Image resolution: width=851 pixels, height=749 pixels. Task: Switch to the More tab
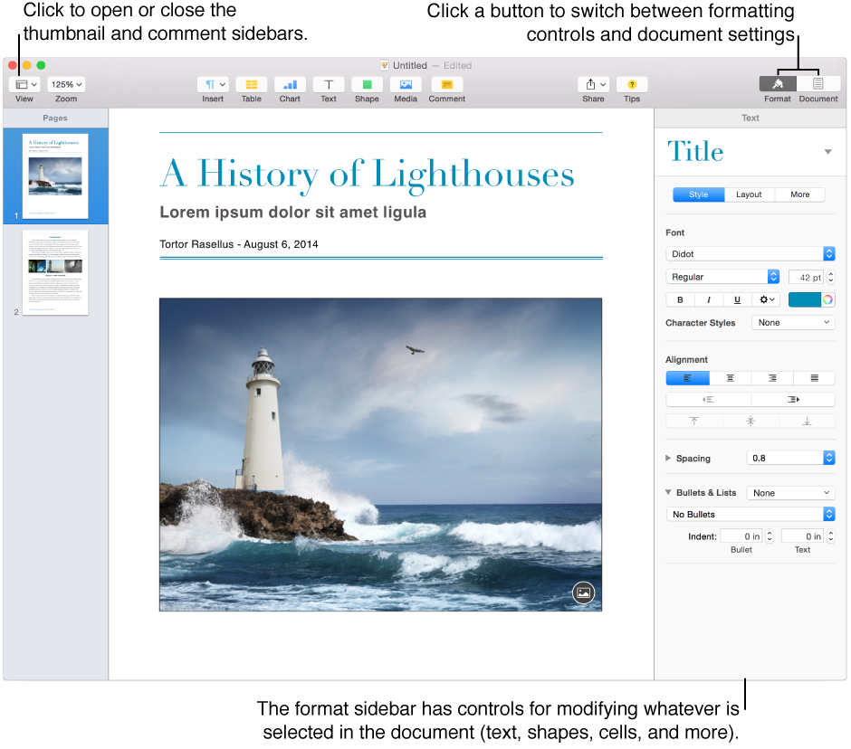(800, 194)
